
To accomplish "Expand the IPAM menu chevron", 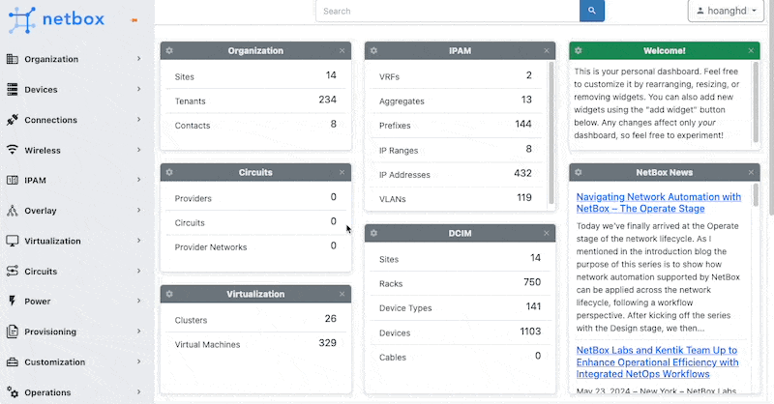I will [x=138, y=180].
